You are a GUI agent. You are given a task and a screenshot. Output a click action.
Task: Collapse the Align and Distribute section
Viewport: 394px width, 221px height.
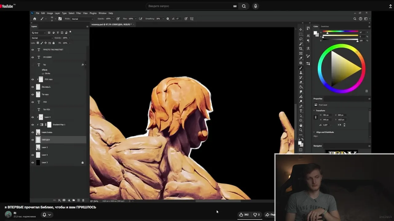(314, 132)
